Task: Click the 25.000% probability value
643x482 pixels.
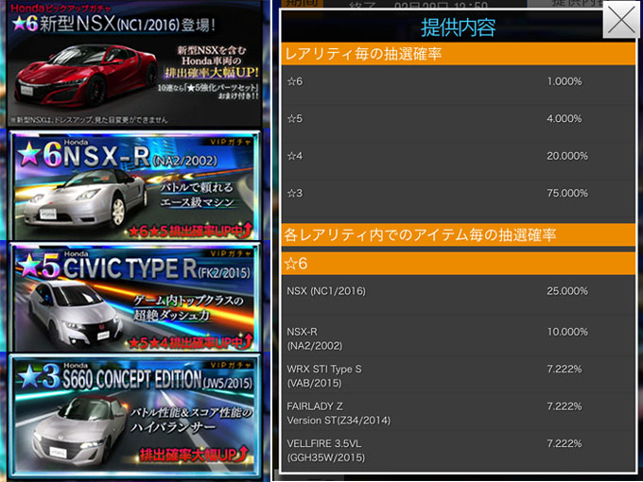Action: (567, 291)
